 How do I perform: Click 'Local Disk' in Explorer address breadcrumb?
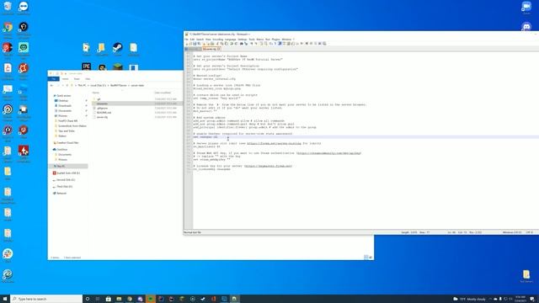[99, 85]
